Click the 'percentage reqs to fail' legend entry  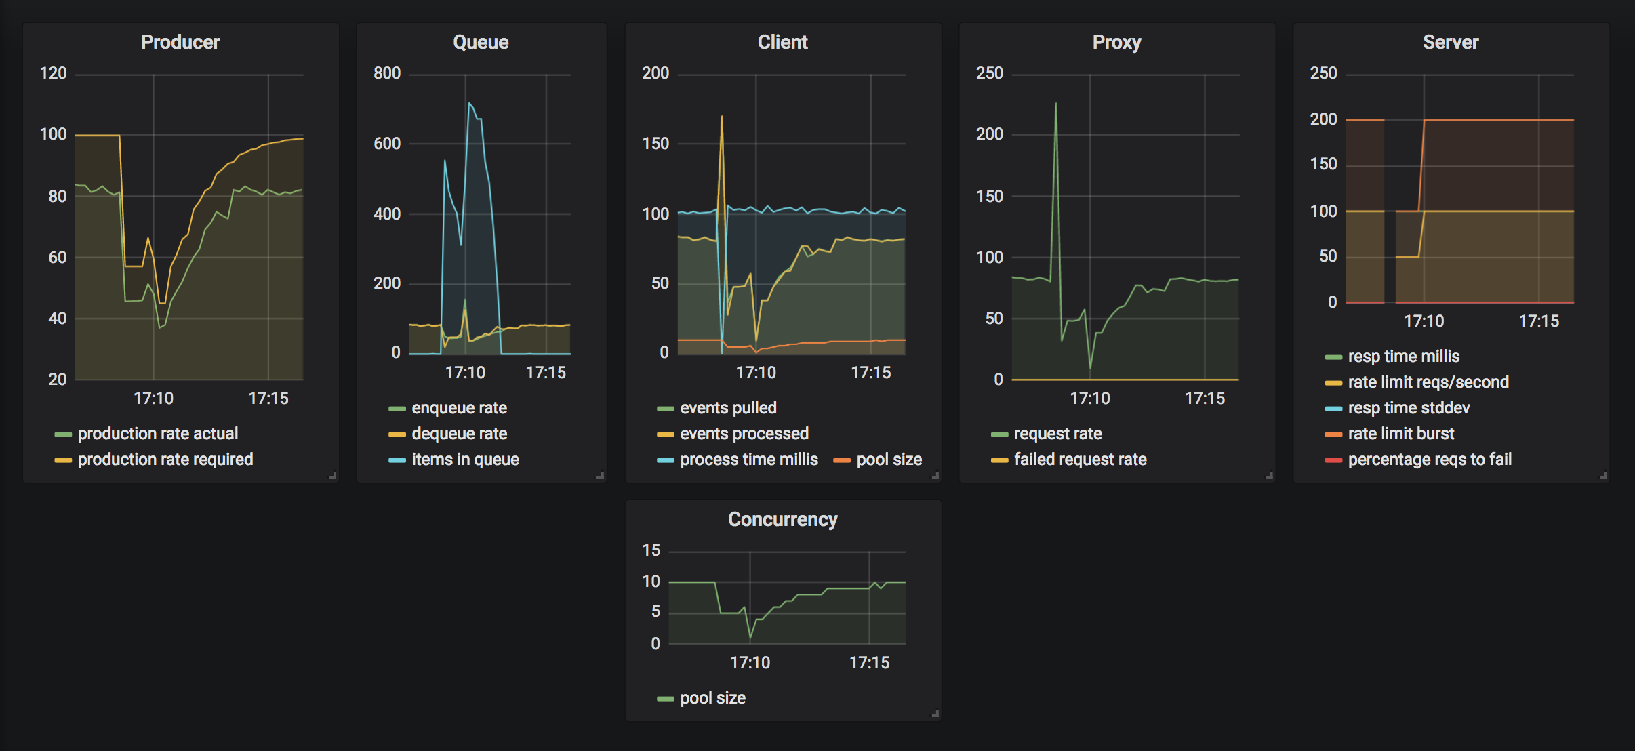click(1418, 460)
